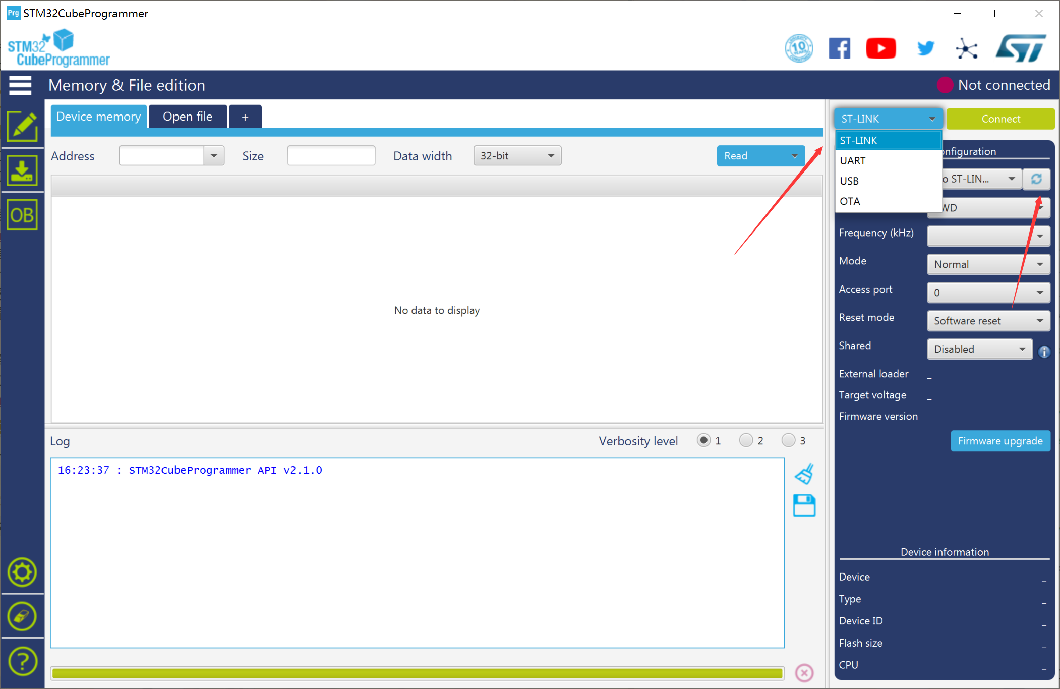This screenshot has height=689, width=1060.
Task: Switch to the Open file tab
Action: tap(188, 117)
